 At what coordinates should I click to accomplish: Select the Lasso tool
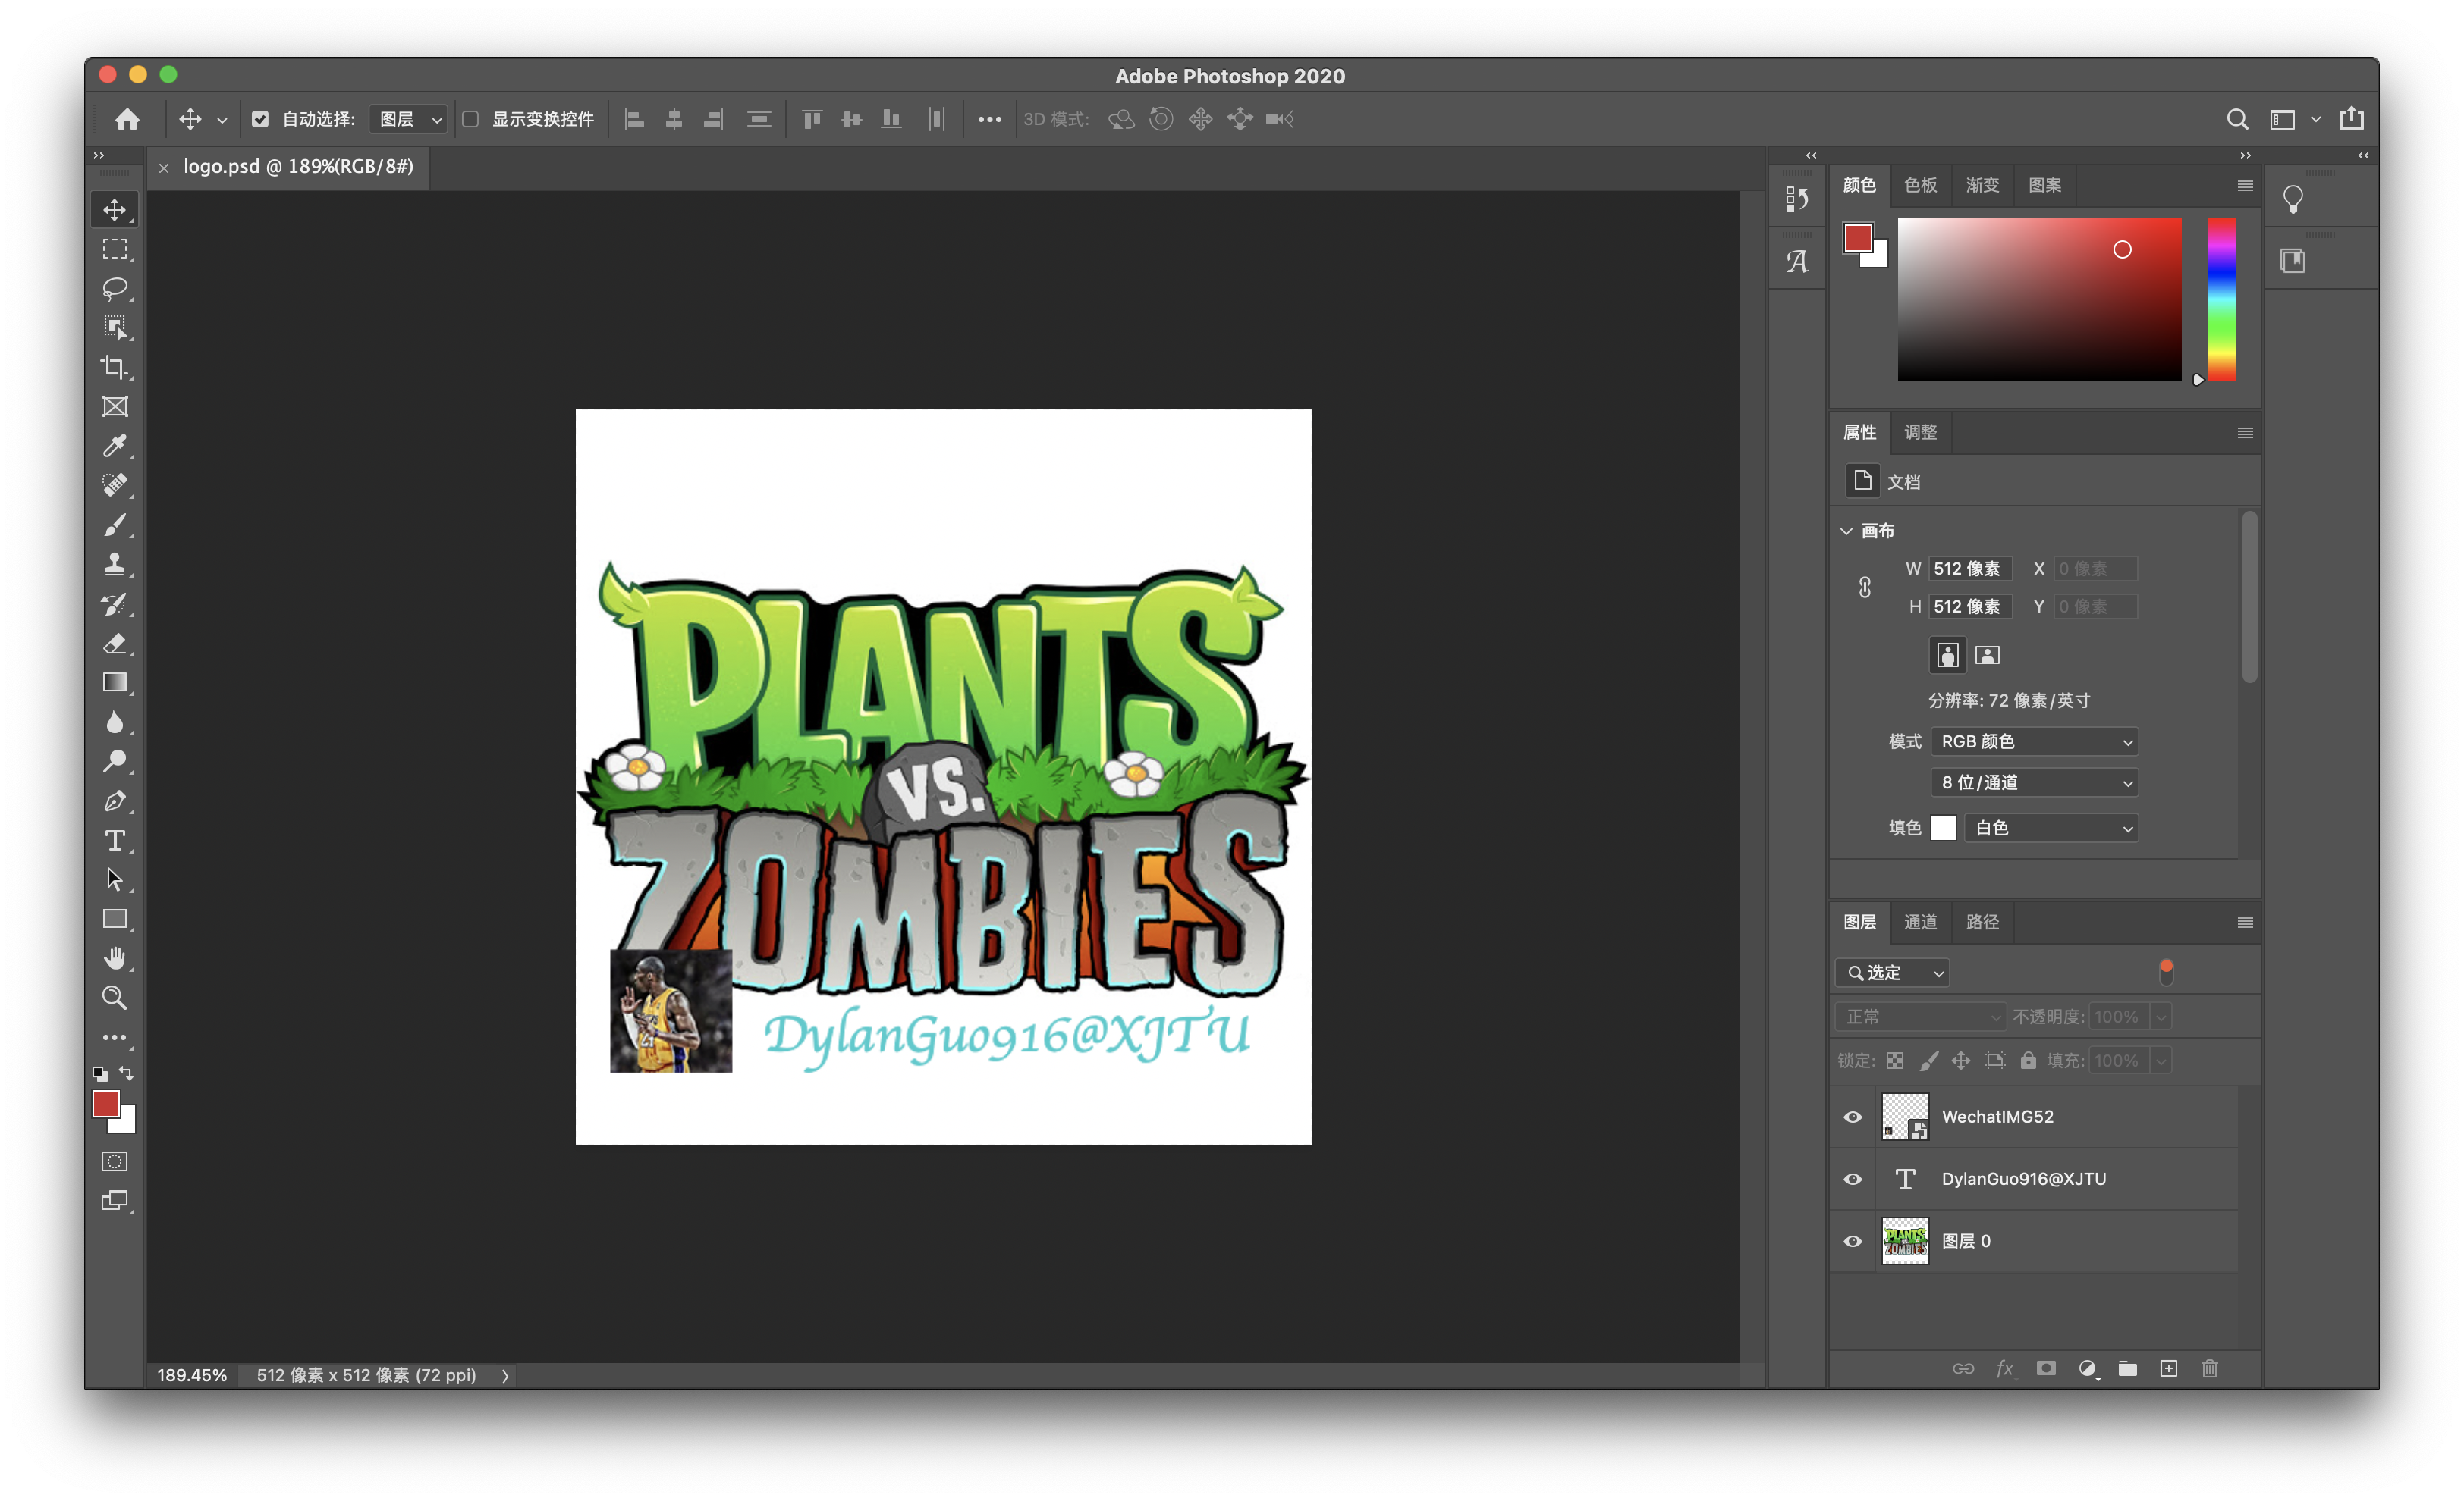tap(115, 289)
